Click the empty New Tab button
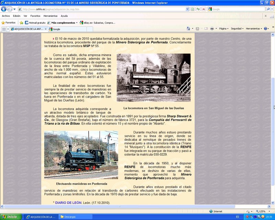 (90, 29)
